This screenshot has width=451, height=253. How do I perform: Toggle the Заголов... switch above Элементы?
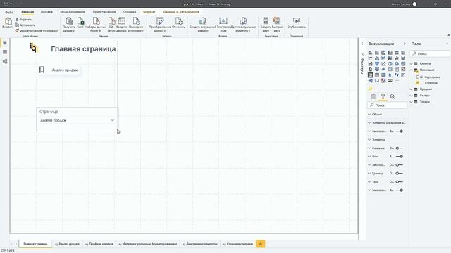coord(400,131)
